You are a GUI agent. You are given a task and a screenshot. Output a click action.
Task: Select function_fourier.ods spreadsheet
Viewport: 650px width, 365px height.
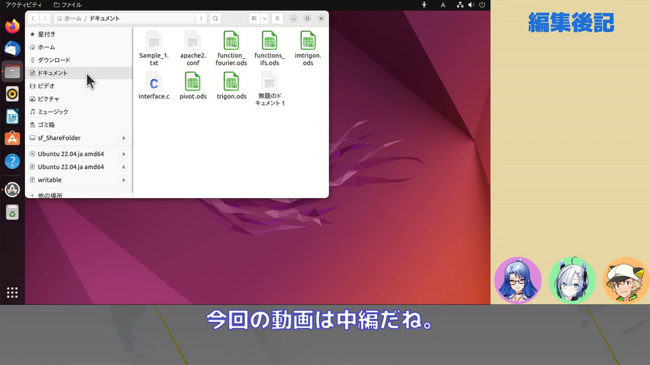tap(231, 49)
